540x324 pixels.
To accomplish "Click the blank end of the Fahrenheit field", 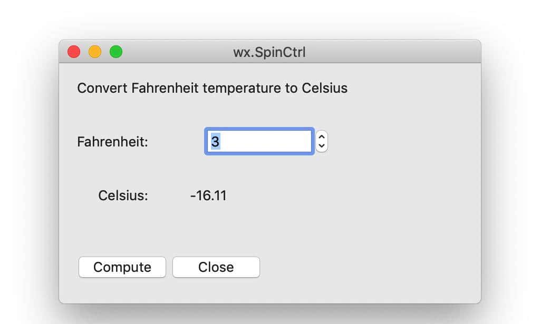I will pos(285,141).
